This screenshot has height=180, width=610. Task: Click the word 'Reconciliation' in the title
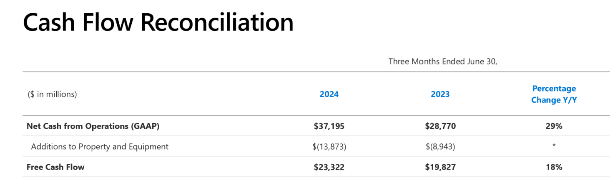pos(216,22)
